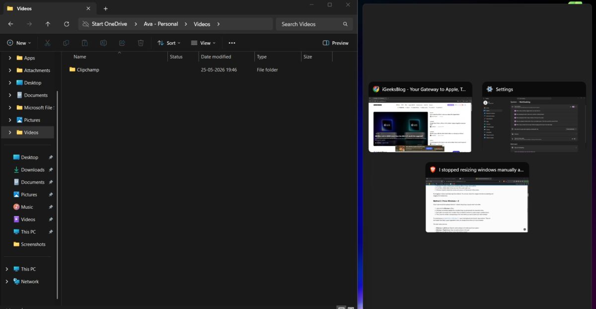Screen dimensions: 596x309
Task: Expand the Apps tree node
Action: (x=10, y=58)
